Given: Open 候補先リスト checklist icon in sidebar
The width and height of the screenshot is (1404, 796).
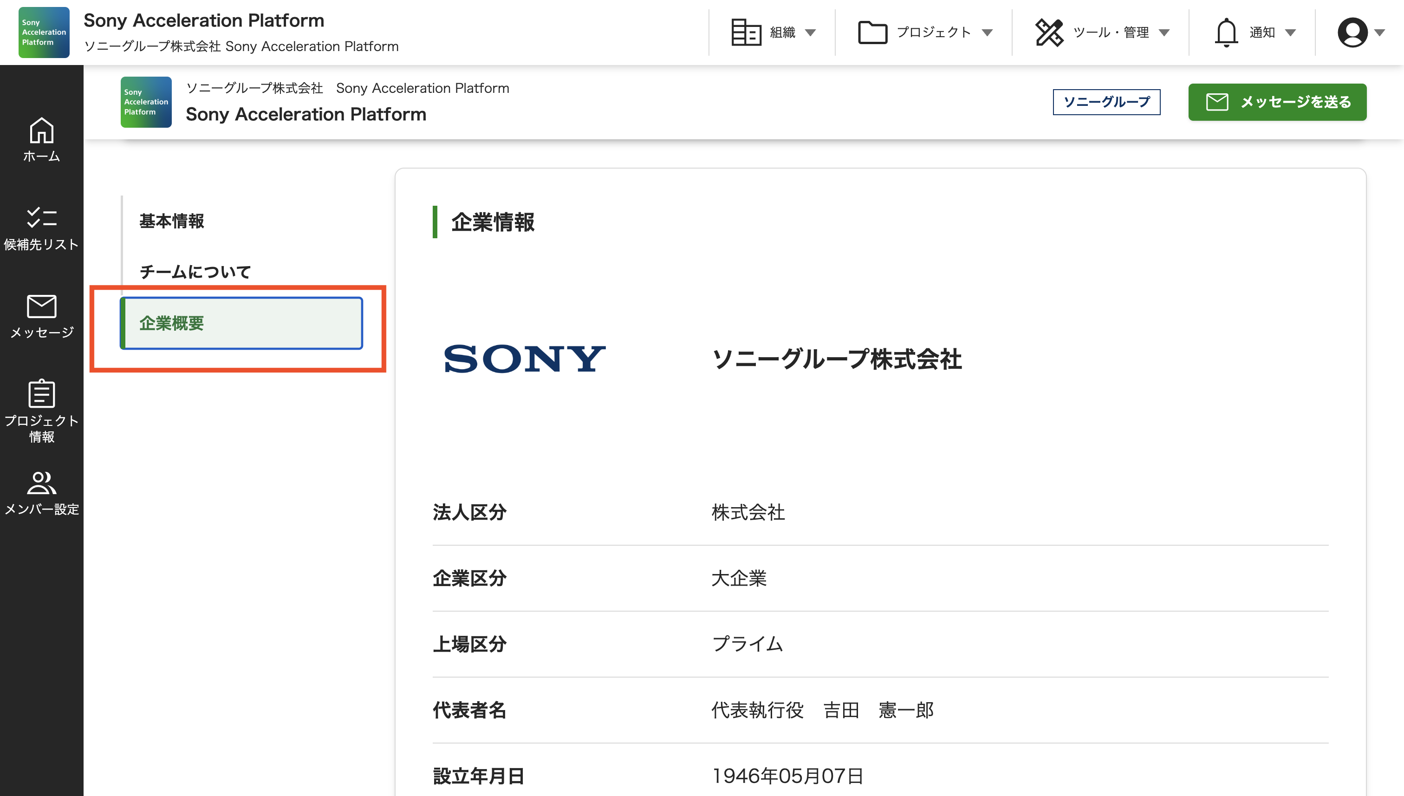Looking at the screenshot, I should [x=41, y=217].
